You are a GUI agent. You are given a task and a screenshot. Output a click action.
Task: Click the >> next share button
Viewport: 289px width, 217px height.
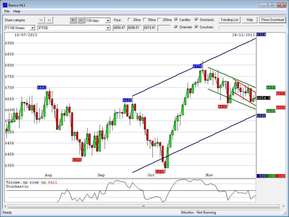click(x=49, y=20)
